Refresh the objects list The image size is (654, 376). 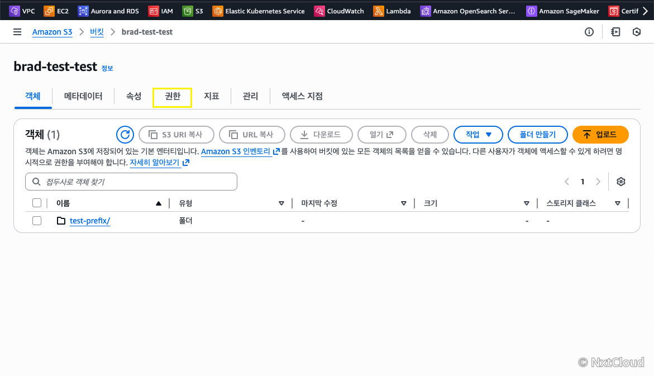coord(125,135)
